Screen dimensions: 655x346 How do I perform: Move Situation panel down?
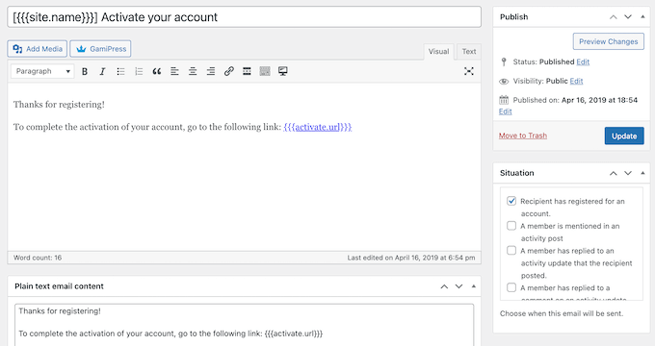click(628, 173)
